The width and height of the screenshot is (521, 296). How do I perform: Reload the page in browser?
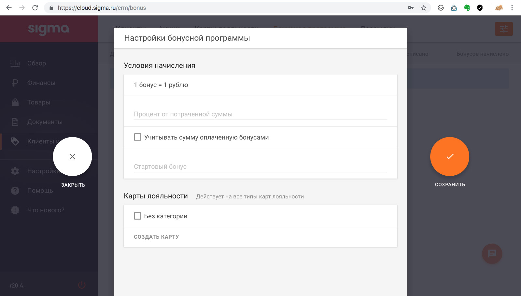(35, 8)
